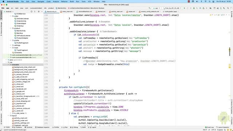Open the Problems tool window

(17, 127)
